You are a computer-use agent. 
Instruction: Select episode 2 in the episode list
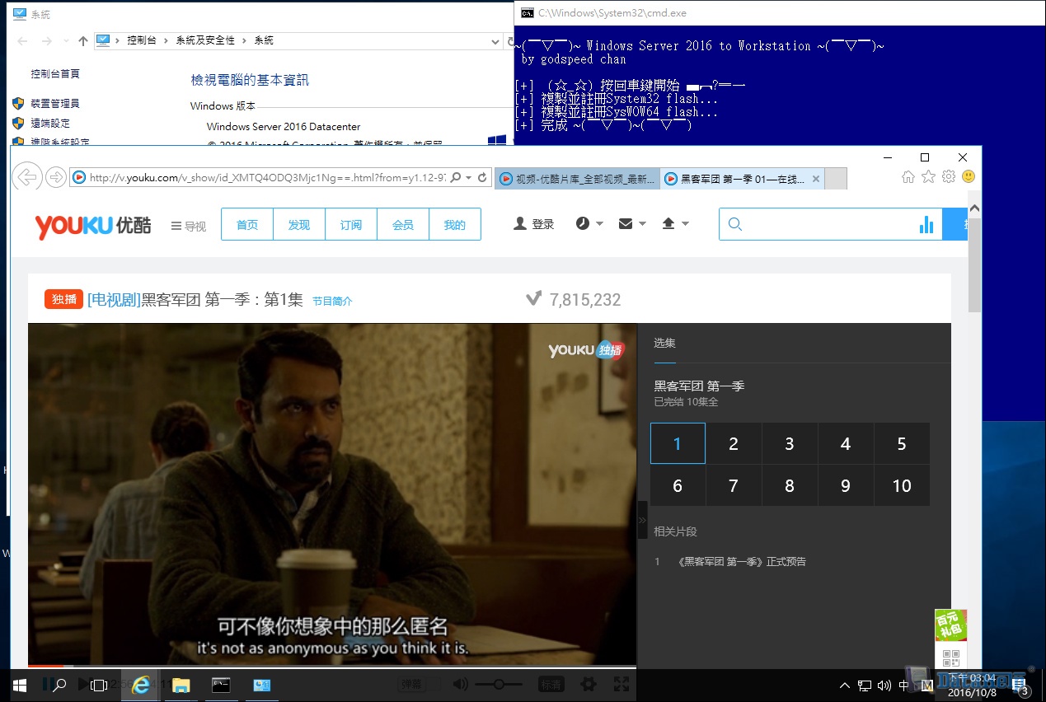click(733, 444)
